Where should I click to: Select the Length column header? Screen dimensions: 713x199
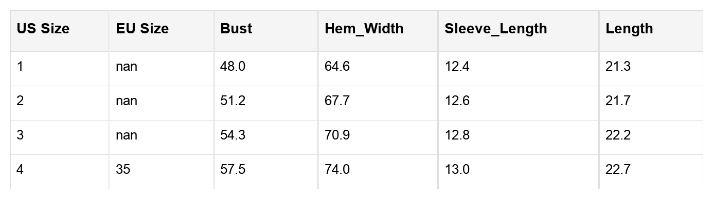point(651,31)
